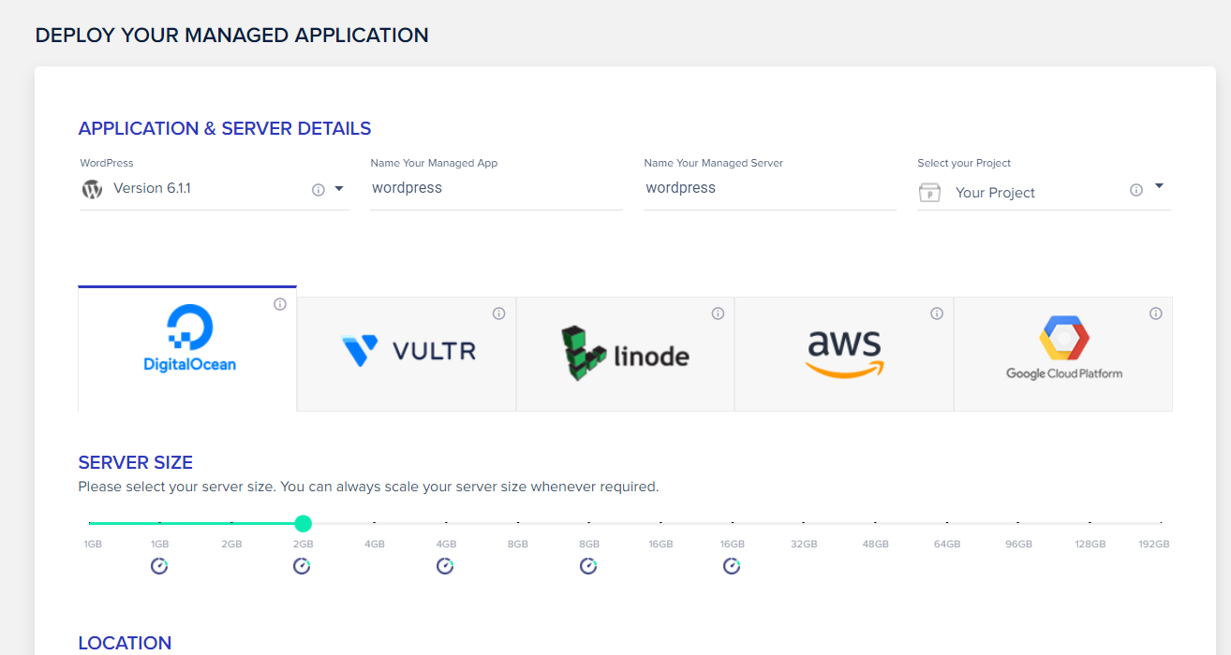Click the info icon on the Google Cloud card
Image resolution: width=1231 pixels, height=655 pixels.
[x=1156, y=313]
